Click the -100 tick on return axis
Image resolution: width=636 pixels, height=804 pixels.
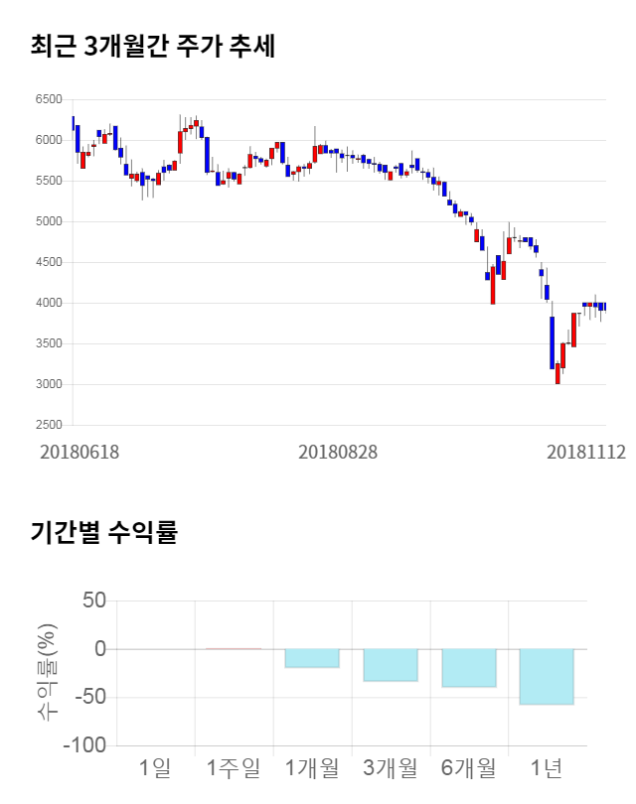point(85,745)
